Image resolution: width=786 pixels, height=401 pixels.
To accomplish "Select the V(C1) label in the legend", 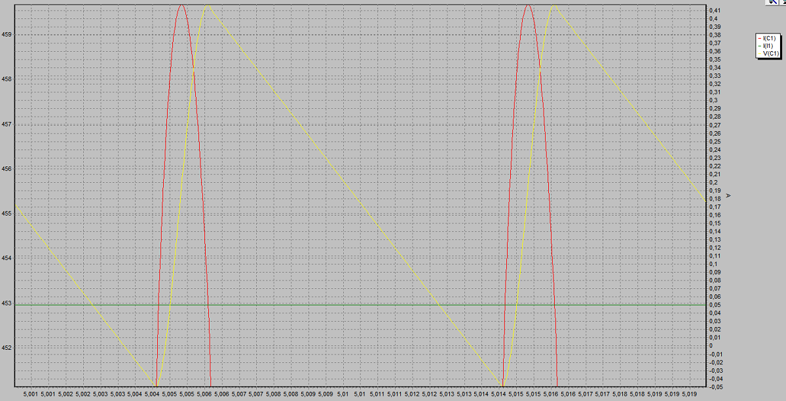I will 770,54.
